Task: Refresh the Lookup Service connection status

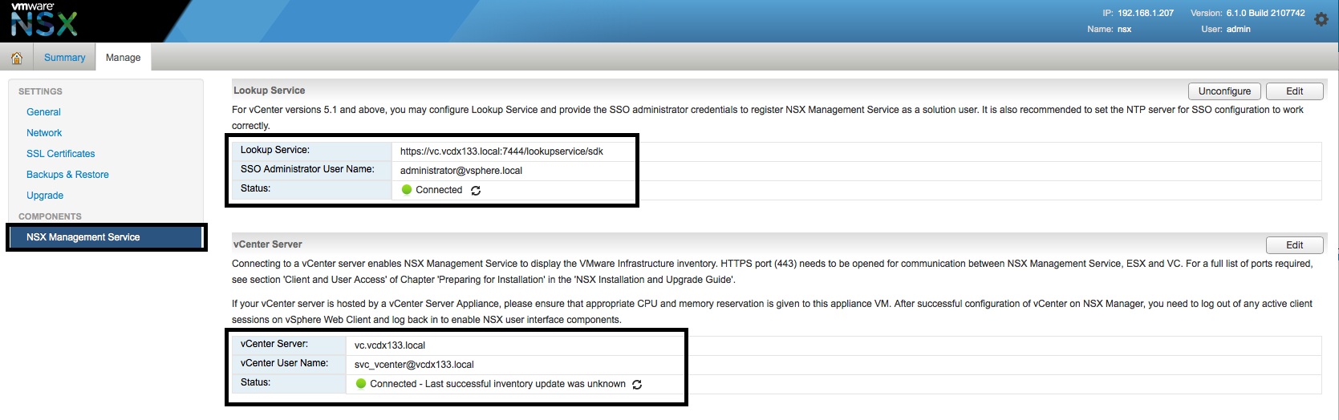Action: coord(476,191)
